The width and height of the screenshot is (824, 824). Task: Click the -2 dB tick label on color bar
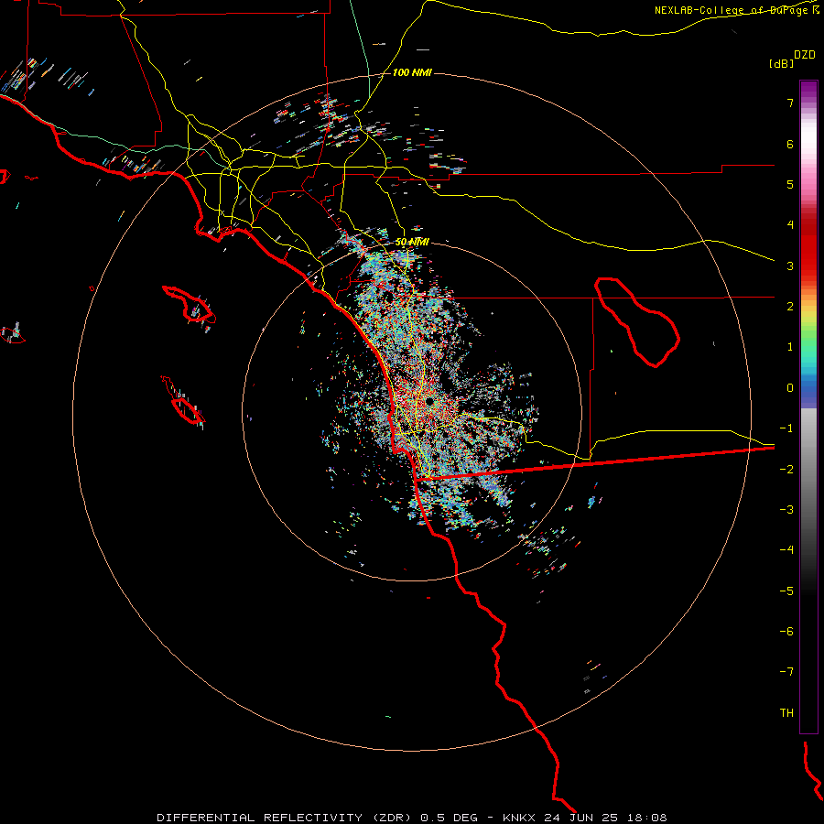point(786,469)
